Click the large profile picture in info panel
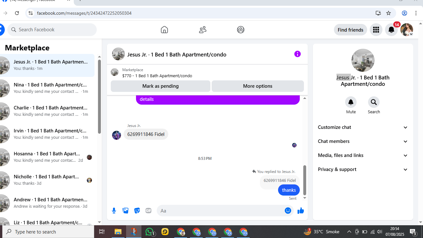 [x=363, y=60]
